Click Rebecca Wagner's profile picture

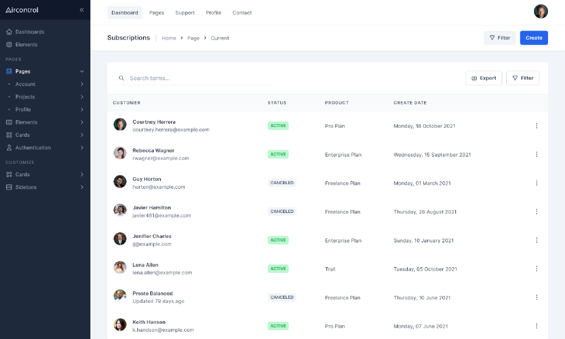tap(120, 153)
